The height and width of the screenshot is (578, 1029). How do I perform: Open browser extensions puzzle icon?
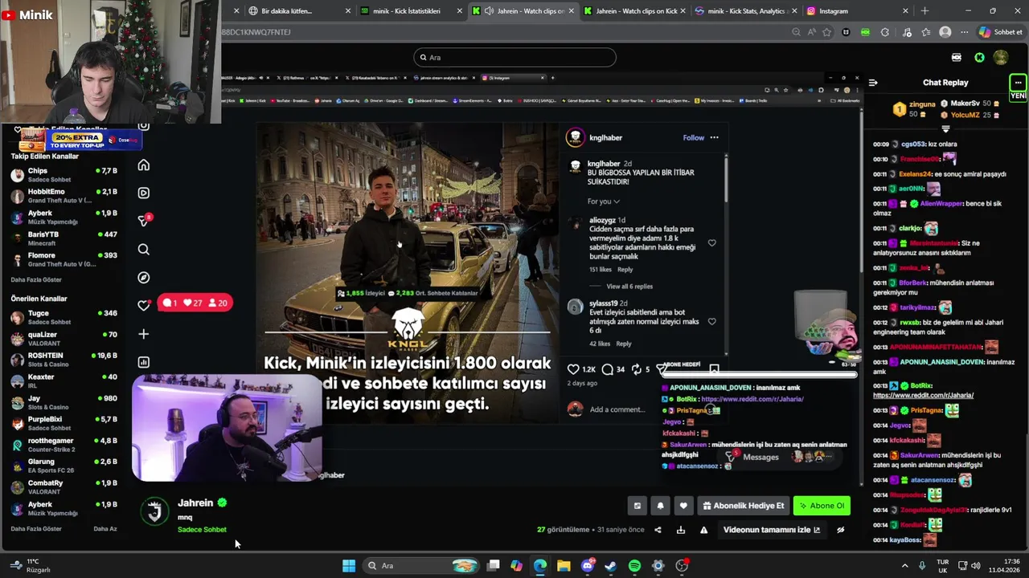coord(885,32)
